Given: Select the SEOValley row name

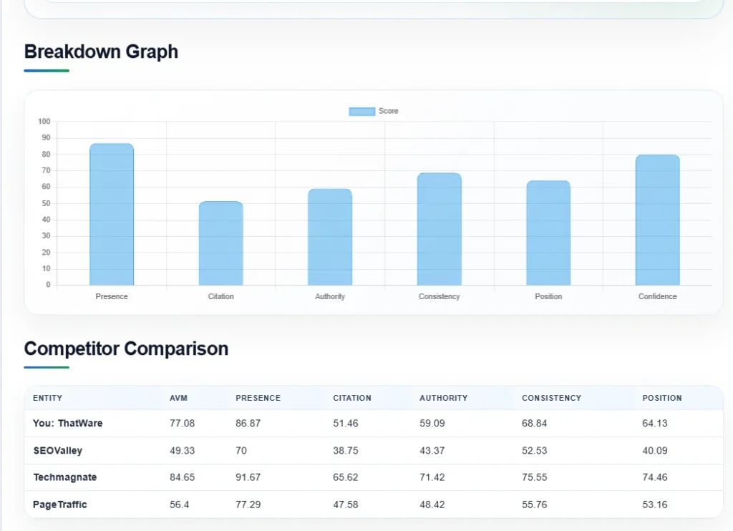Looking at the screenshot, I should tap(57, 451).
